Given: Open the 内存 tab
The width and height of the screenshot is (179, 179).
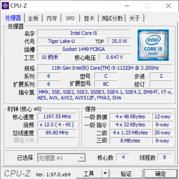Looking at the screenshot, I should 52,18.
